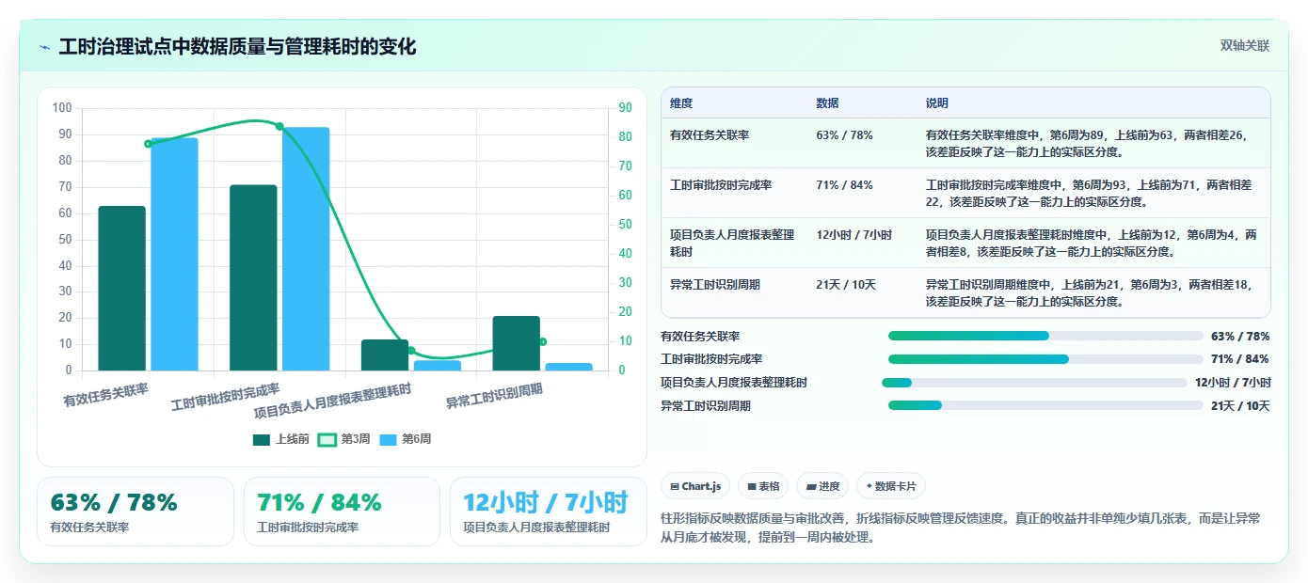Click the 工时审批按时完成率 x-axis label
This screenshot has width=1308, height=583.
[x=226, y=398]
